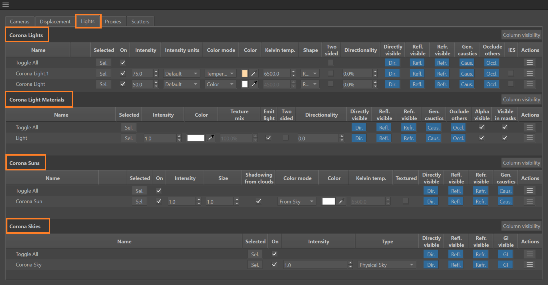The width and height of the screenshot is (548, 285).
Task: Pick color with eyedropper for Light material
Action: click(x=211, y=138)
